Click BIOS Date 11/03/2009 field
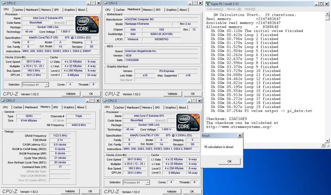 coord(161,60)
